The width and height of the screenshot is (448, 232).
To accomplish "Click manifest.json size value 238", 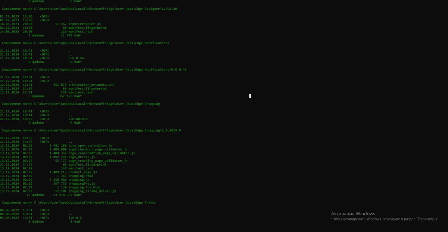I will (x=64, y=92).
